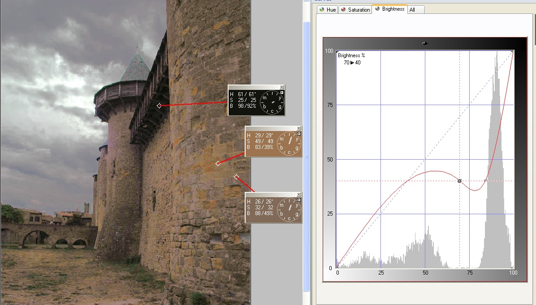Click the red Saturation tab sphere icon
This screenshot has height=305, width=536.
[x=343, y=9]
